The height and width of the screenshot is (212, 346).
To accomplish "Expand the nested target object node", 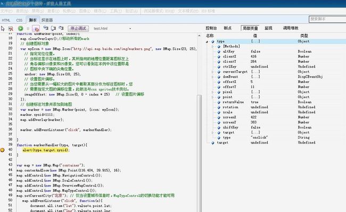I will [x=213, y=132].
